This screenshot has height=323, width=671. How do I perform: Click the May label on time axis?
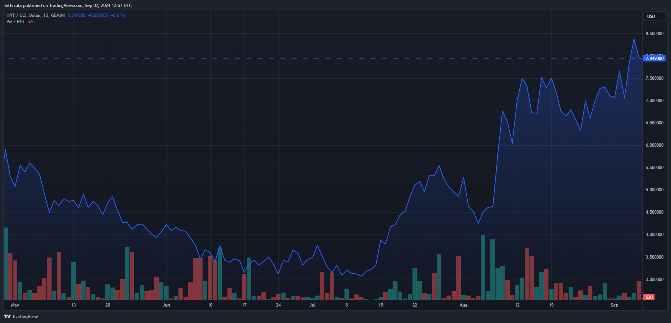[x=15, y=305]
